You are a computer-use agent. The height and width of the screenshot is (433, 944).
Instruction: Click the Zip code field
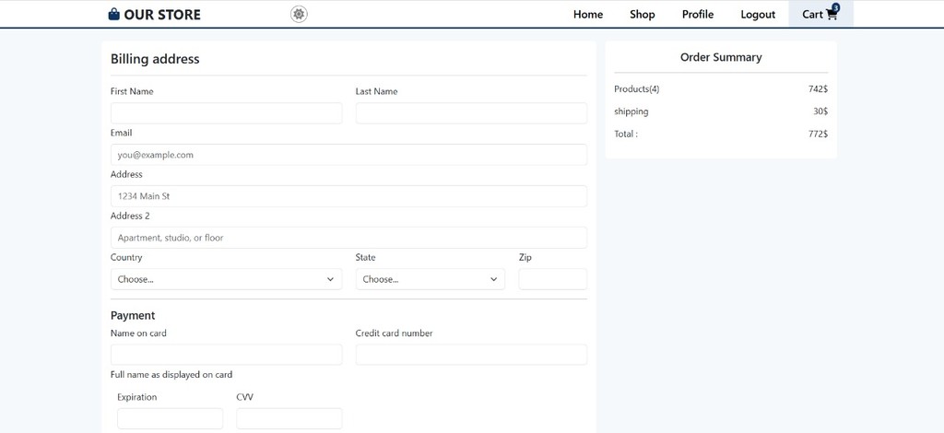[552, 279]
